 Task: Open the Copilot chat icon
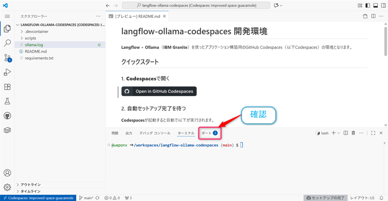(276, 5)
